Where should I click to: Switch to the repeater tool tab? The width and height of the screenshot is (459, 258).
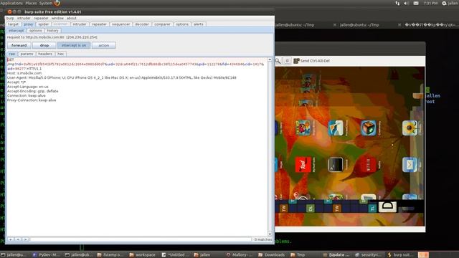pyautogui.click(x=99, y=24)
